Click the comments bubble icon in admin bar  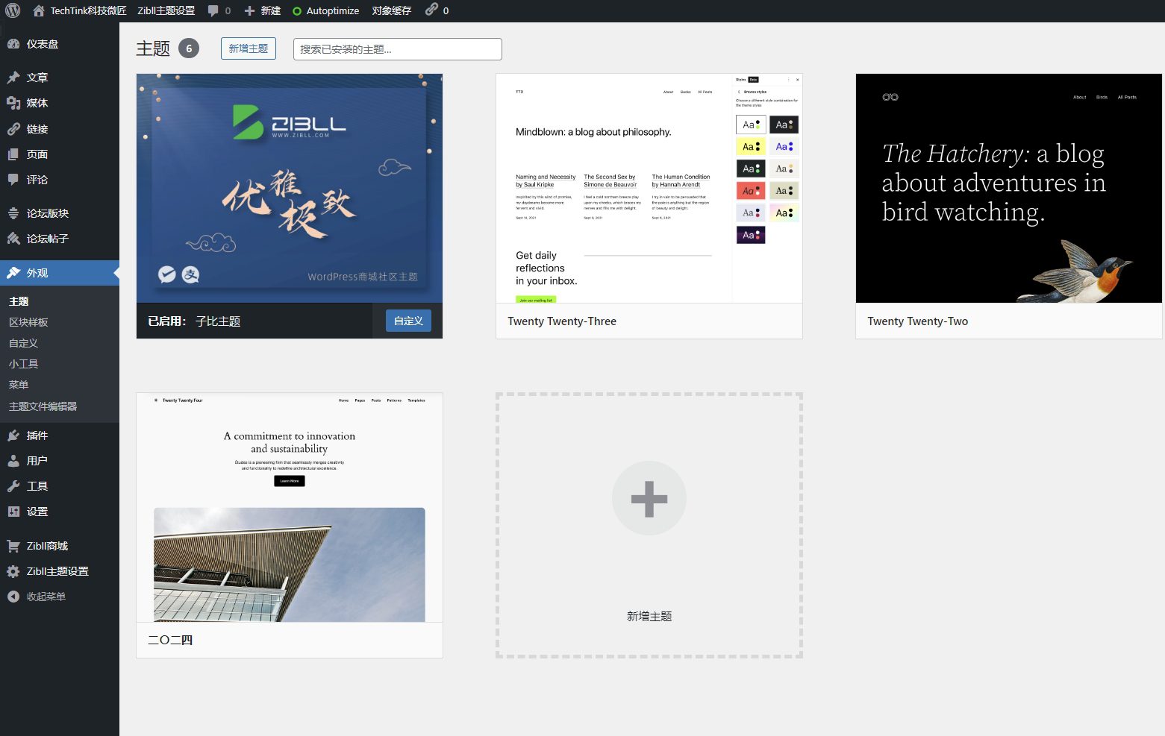213,10
